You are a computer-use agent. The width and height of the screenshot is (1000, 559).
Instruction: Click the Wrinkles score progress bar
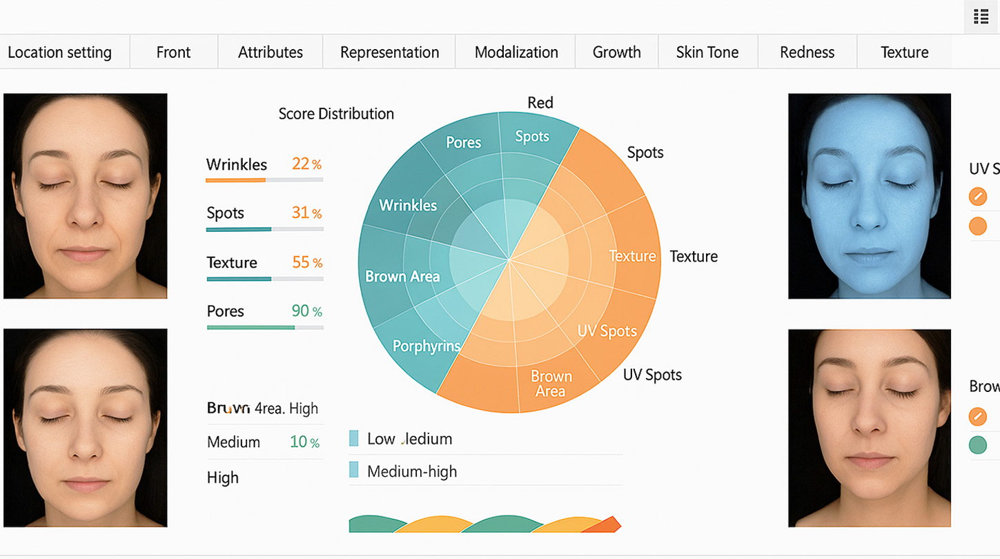point(264,180)
